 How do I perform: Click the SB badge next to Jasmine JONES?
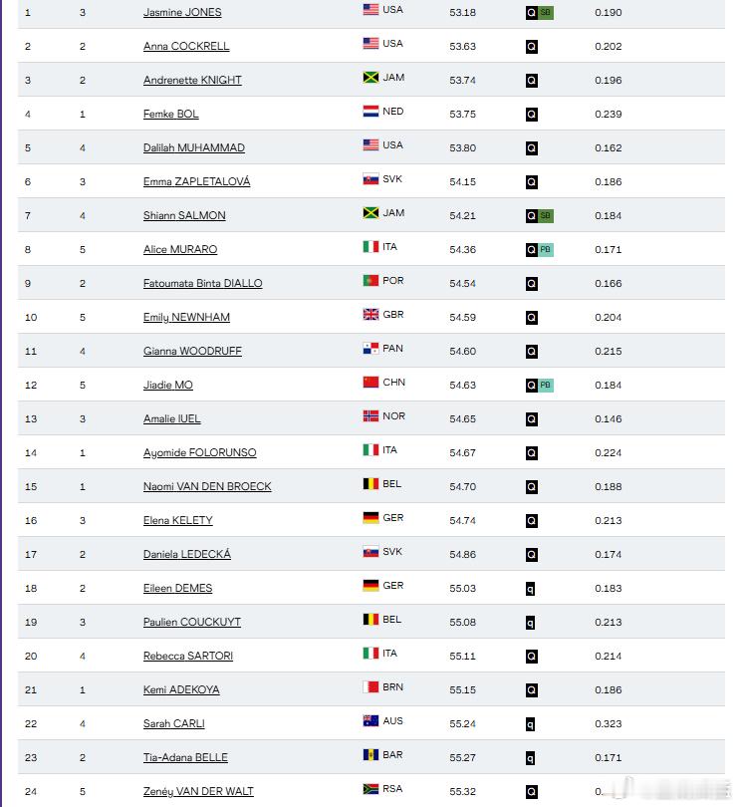pyautogui.click(x=546, y=12)
